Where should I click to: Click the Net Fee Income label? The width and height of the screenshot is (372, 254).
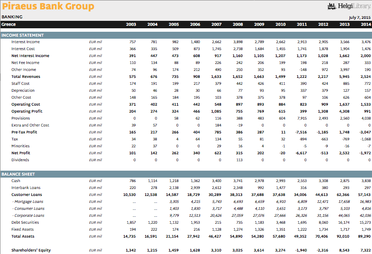pos(25,63)
